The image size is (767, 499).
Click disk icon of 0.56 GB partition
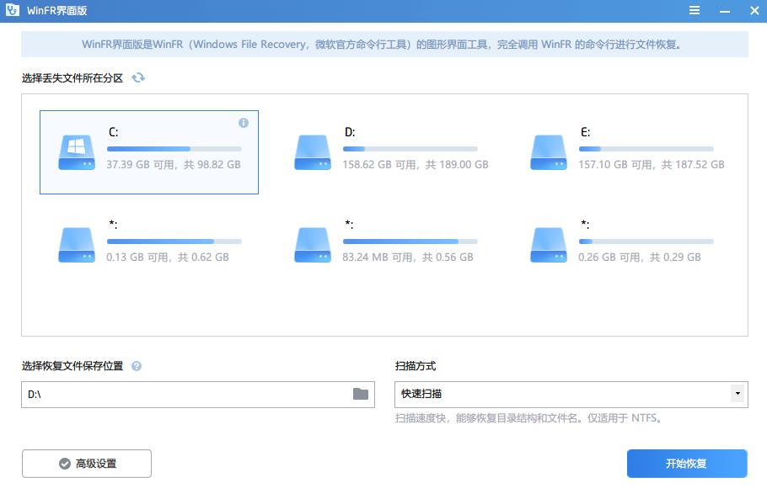313,245
